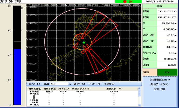Screen dimensions: 179x108
Task: Click the クリアランス column header in the table
Action: (x=64, y=89)
